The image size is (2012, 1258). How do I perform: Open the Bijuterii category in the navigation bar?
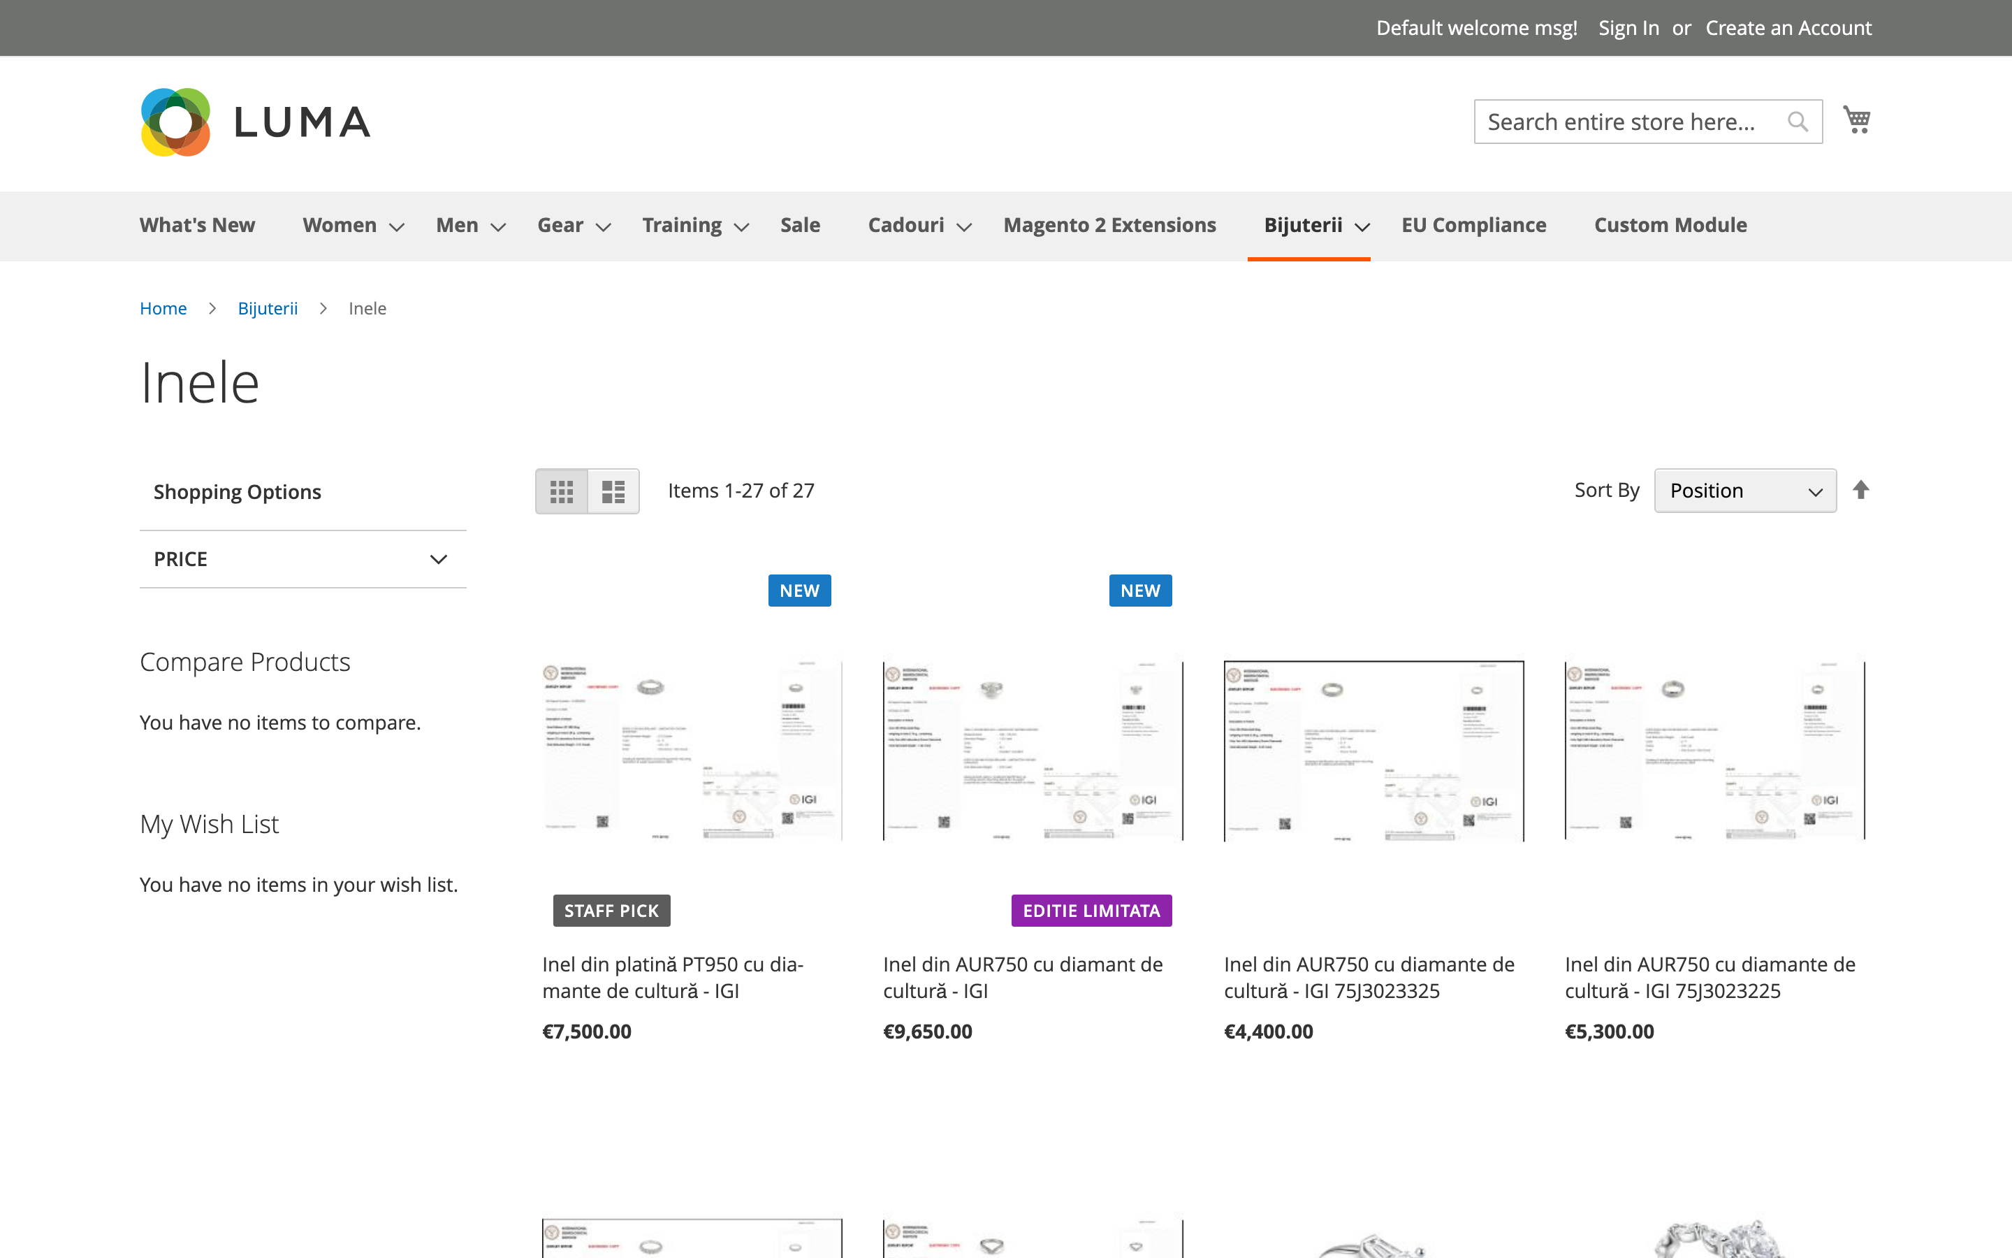1303,226
